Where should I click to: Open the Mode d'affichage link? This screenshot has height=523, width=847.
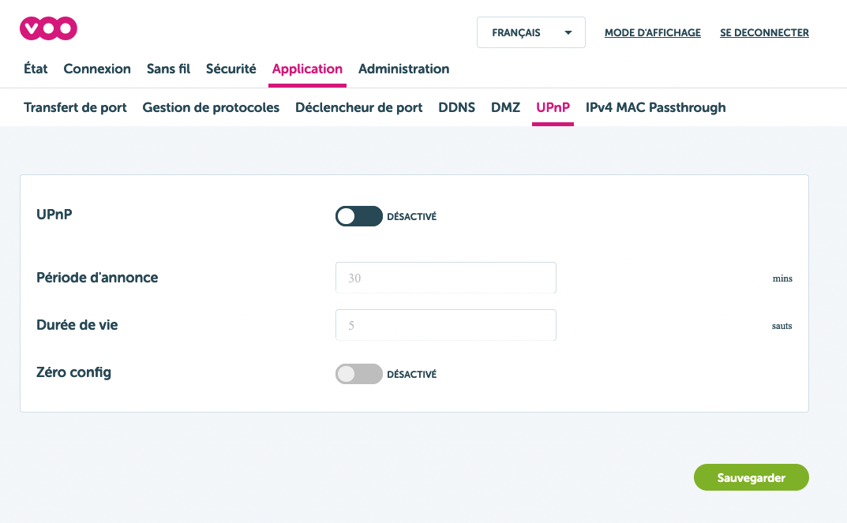click(x=652, y=33)
